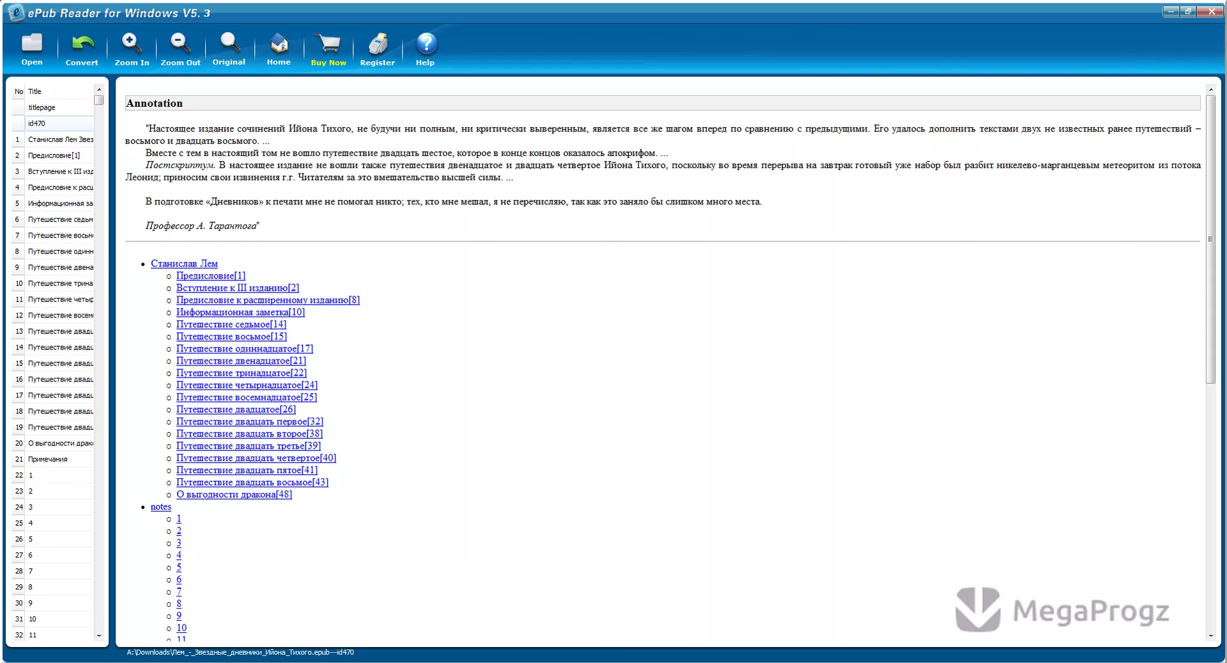Select row 32 titled 11 in list
Screen dimensions: 1227x663
coord(53,635)
